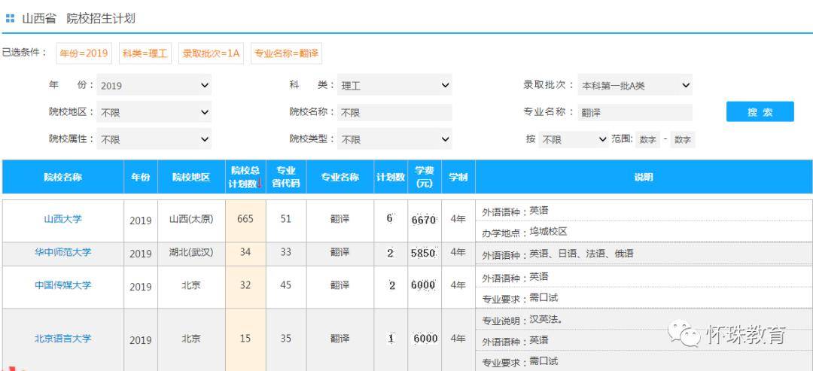
Task: Click province code 45 cell
Action: [x=286, y=285]
